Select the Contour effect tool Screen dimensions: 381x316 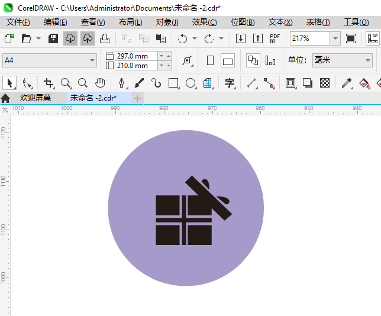point(290,83)
